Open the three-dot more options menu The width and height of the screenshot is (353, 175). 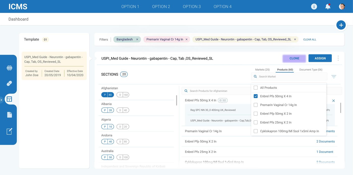(338, 58)
